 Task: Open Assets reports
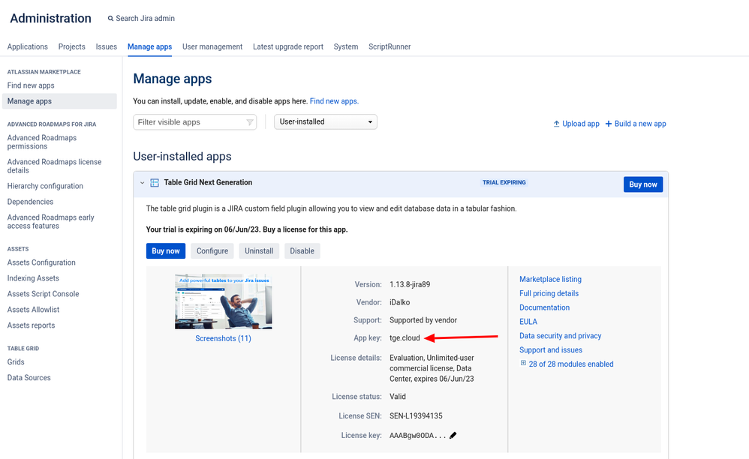point(31,325)
